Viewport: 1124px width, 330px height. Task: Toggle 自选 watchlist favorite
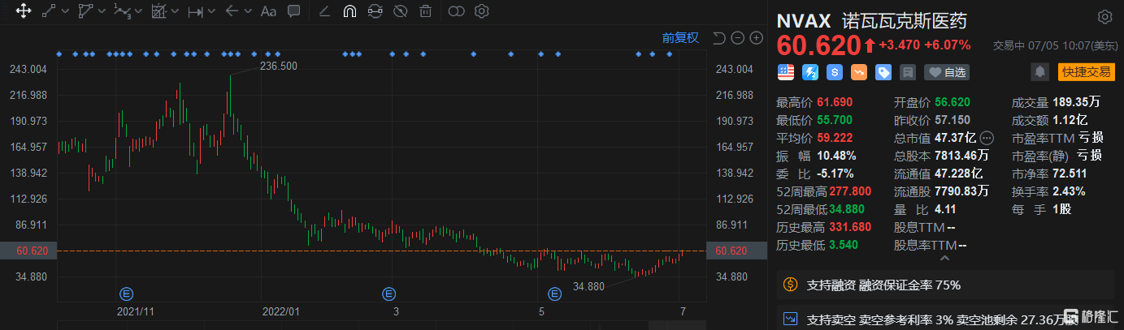coord(947,72)
